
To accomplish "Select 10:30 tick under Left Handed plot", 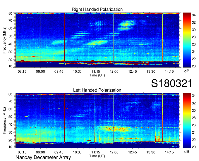I will tap(77, 152).
